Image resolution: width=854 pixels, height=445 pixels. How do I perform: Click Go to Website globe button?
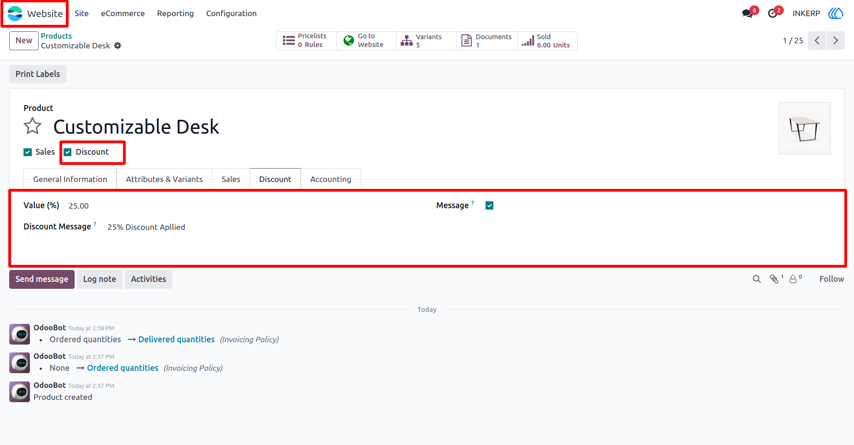point(366,41)
